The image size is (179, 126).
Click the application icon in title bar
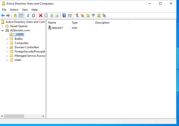pyautogui.click(x=3, y=4)
